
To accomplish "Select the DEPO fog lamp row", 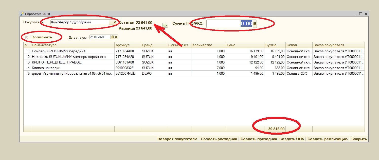I will (x=73, y=73).
